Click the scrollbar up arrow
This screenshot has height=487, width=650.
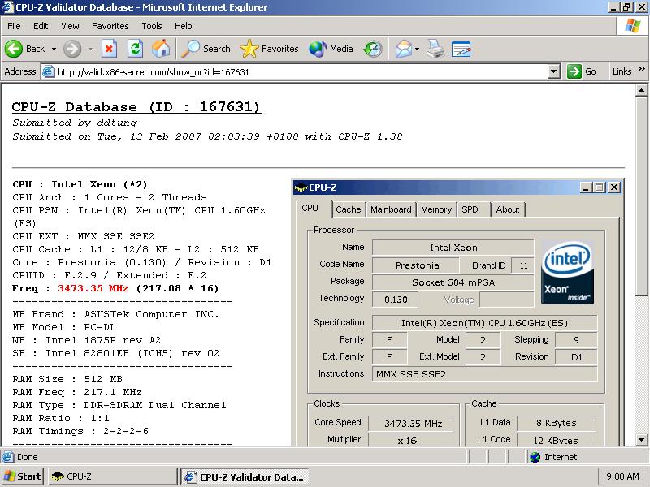[x=641, y=90]
